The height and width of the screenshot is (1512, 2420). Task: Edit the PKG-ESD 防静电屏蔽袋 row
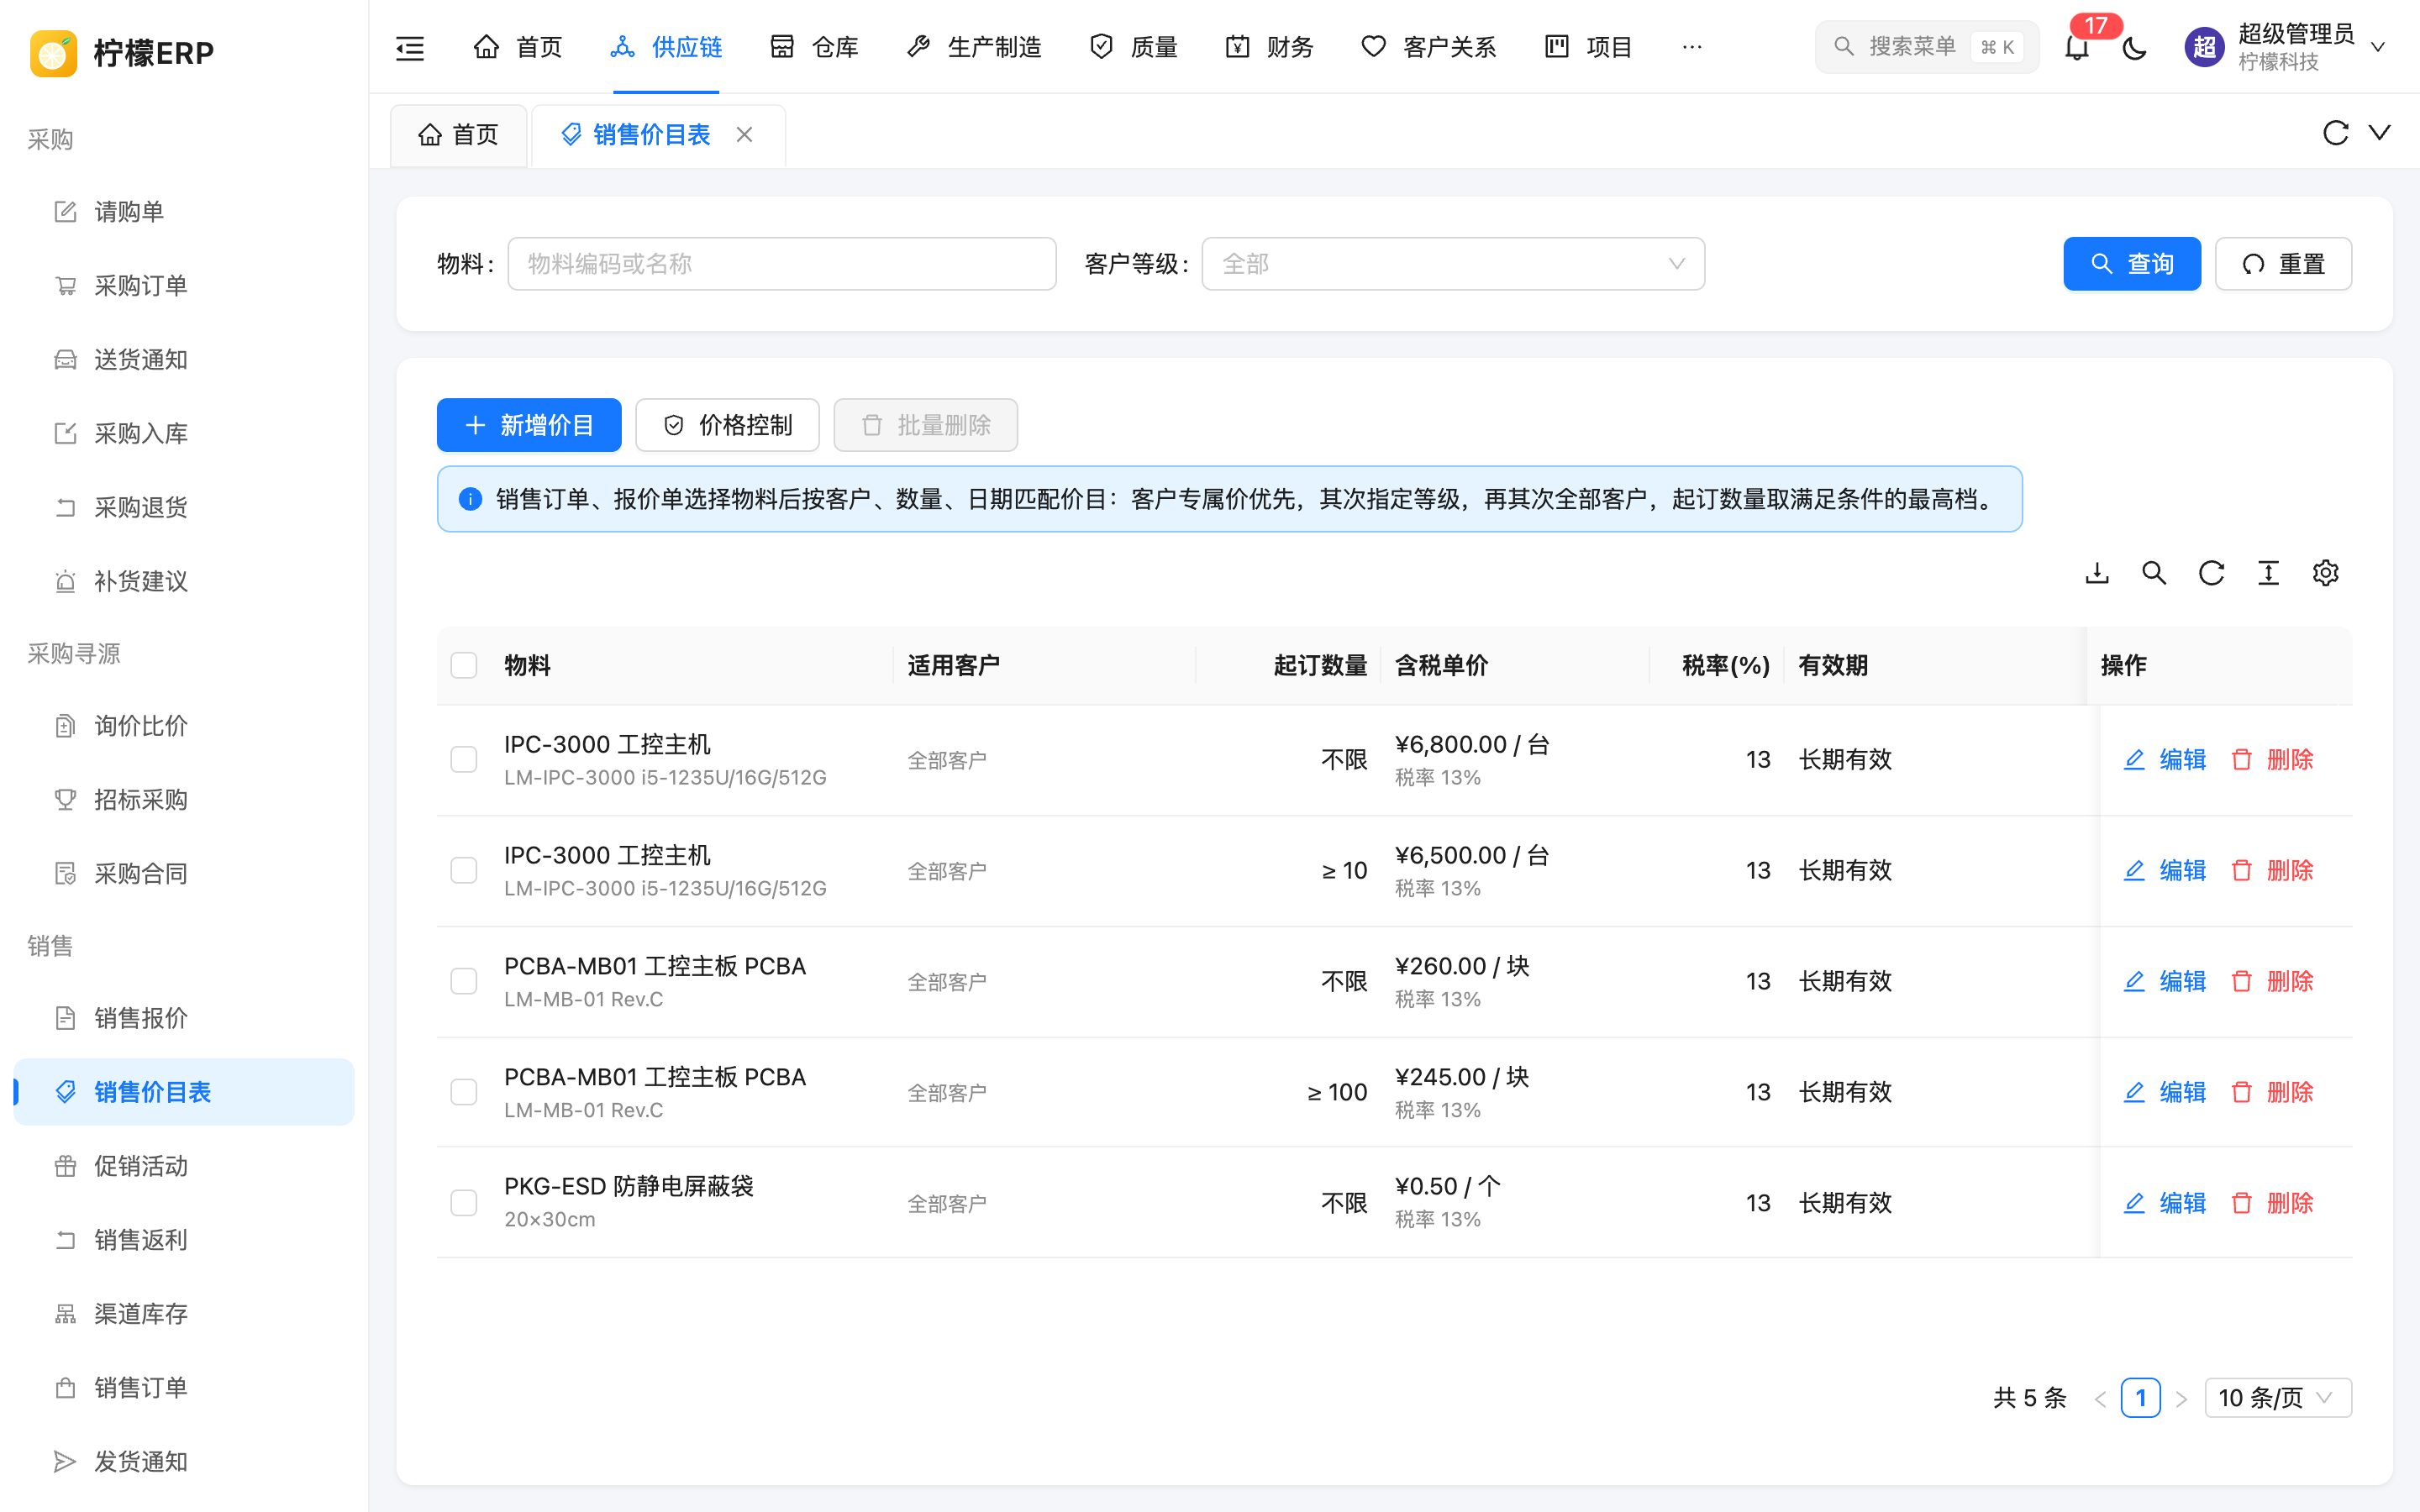pyautogui.click(x=2164, y=1203)
